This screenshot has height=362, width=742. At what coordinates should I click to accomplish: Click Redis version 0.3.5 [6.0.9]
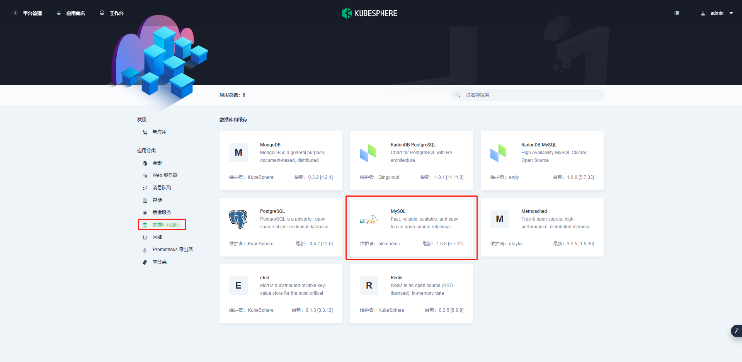pyautogui.click(x=451, y=310)
